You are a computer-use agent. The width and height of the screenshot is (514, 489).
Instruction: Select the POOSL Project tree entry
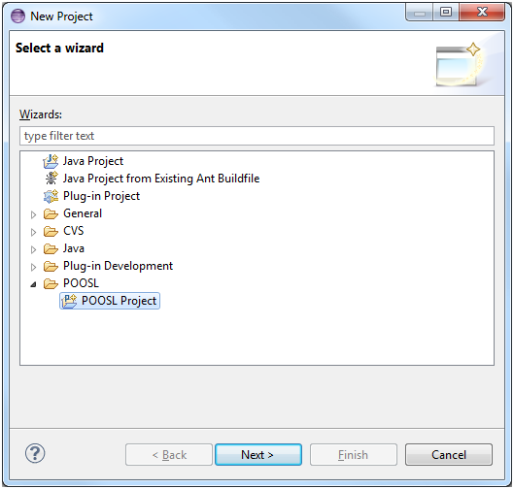point(110,301)
